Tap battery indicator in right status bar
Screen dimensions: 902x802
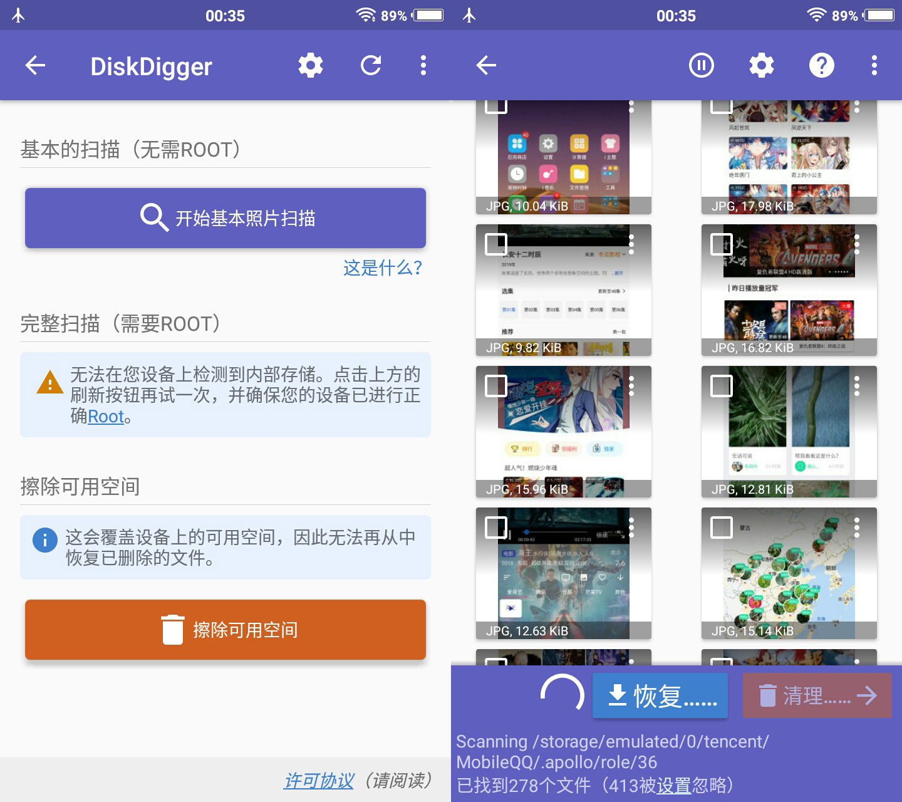coord(879,15)
